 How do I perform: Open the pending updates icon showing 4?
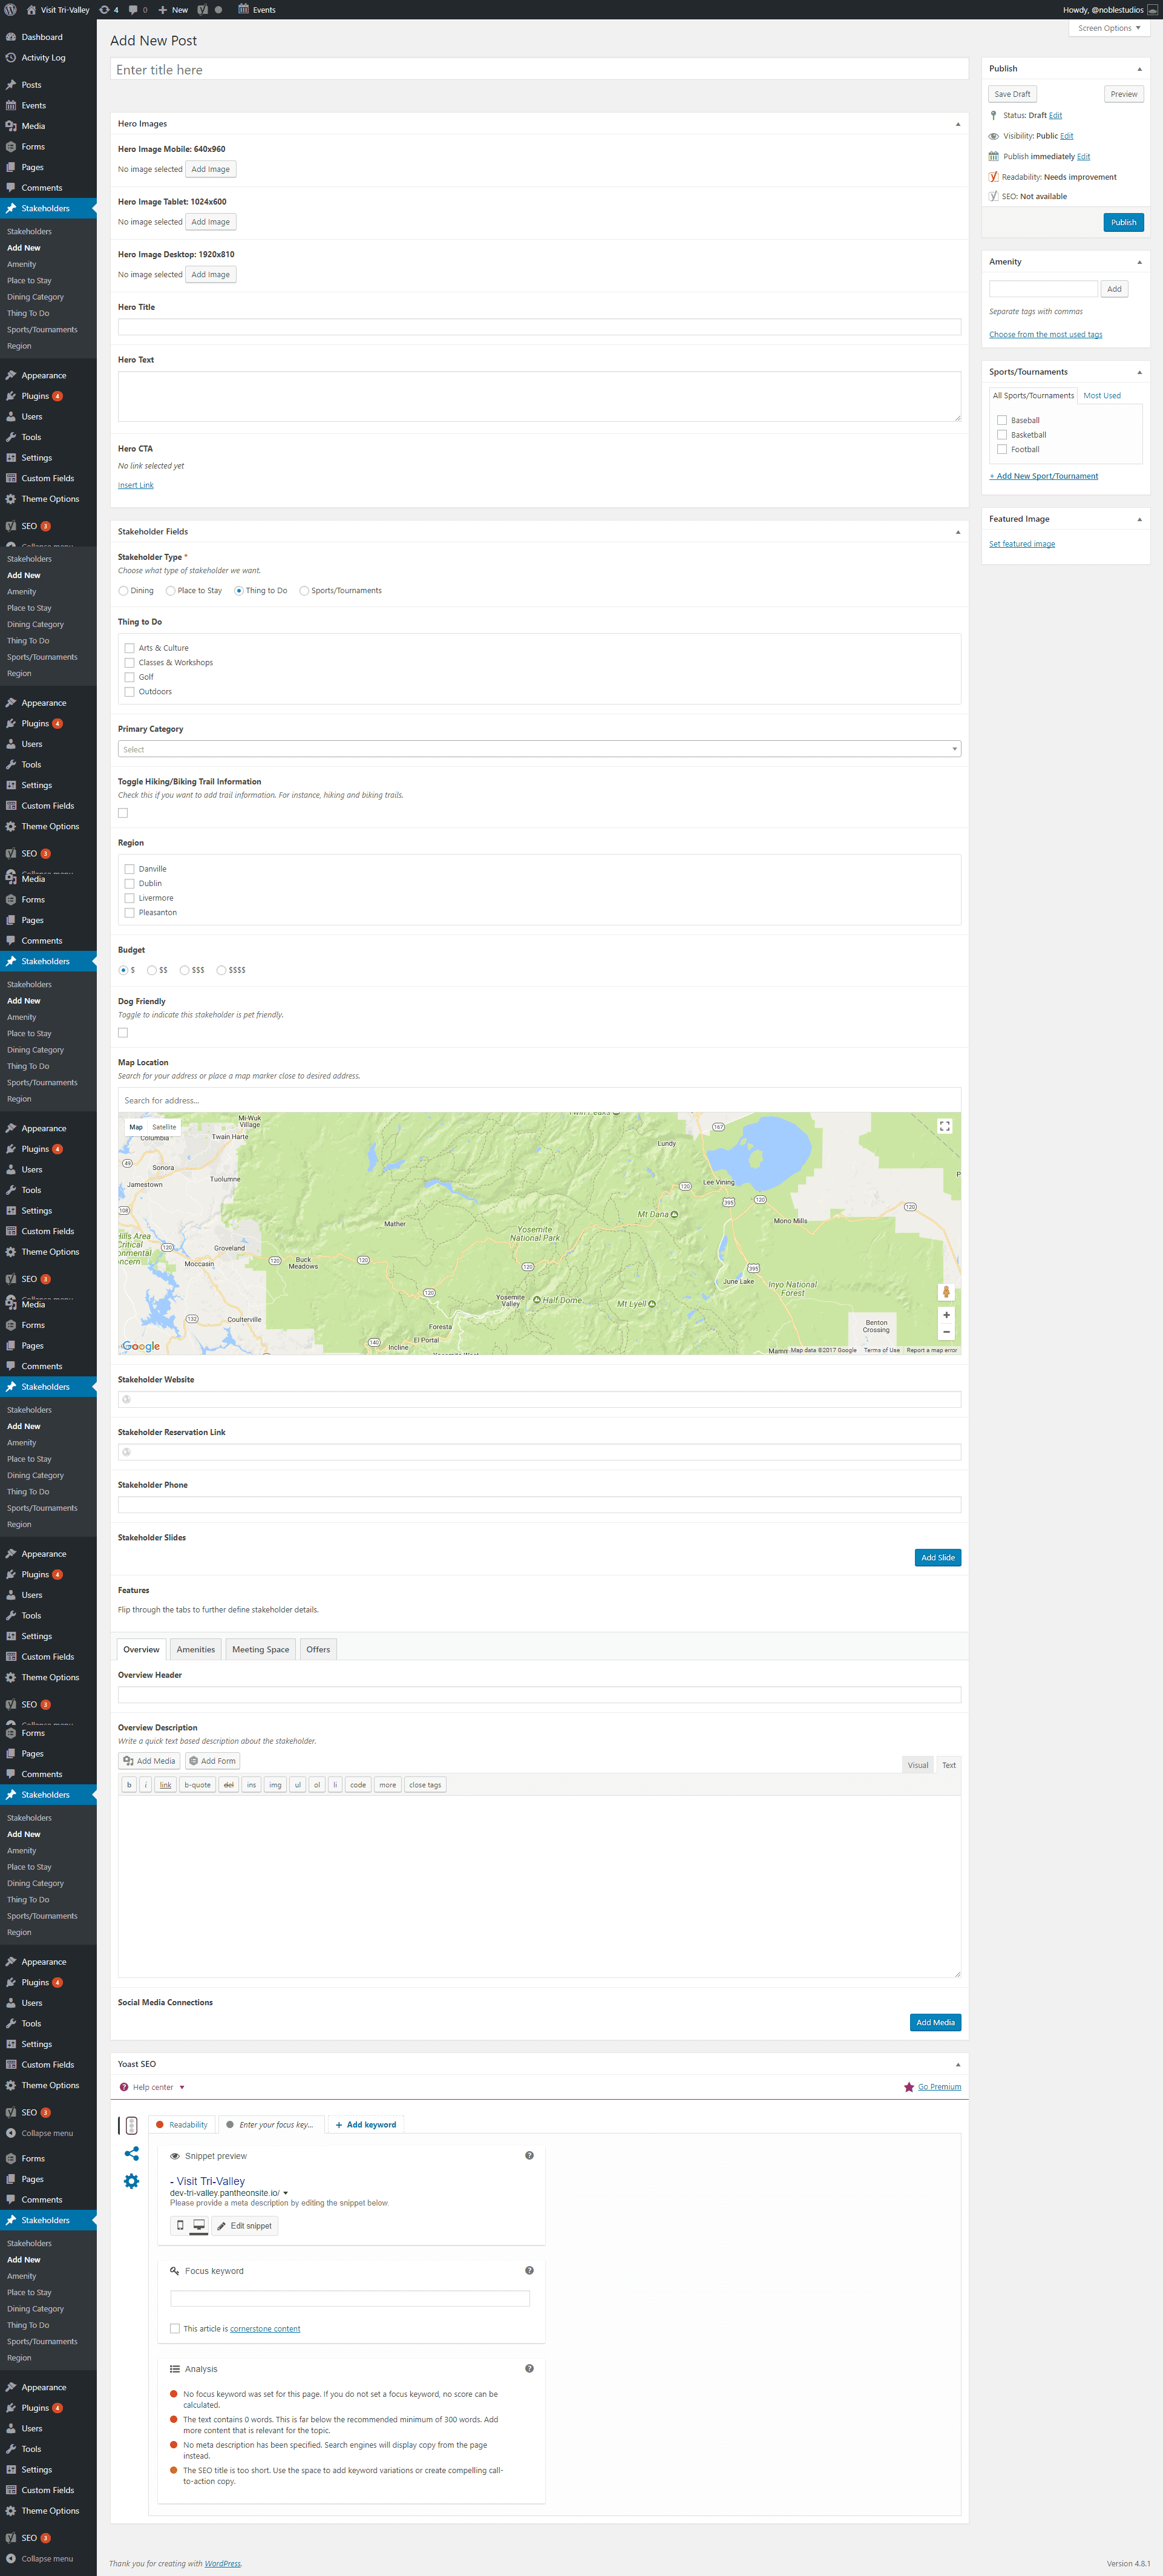click(x=108, y=10)
